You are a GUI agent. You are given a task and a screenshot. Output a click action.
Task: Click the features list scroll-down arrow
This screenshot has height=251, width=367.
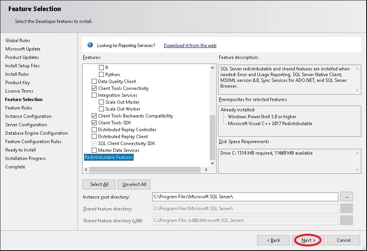[212, 163]
